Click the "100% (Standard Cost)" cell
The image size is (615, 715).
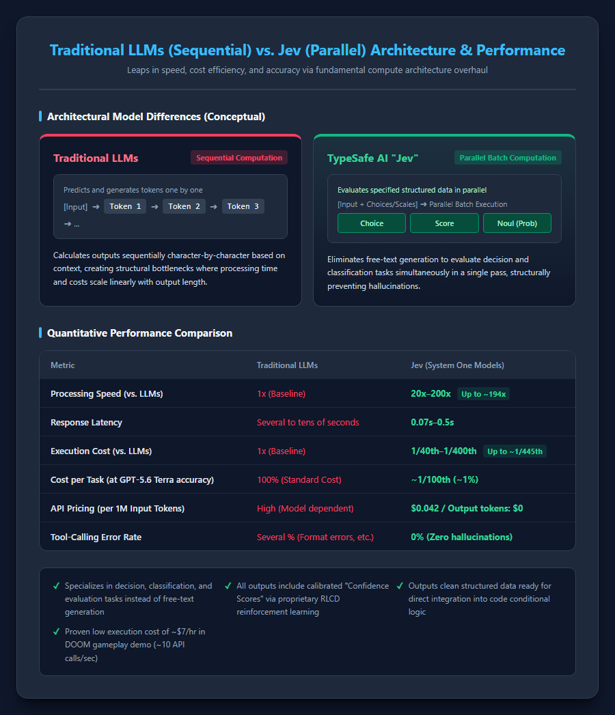[299, 479]
